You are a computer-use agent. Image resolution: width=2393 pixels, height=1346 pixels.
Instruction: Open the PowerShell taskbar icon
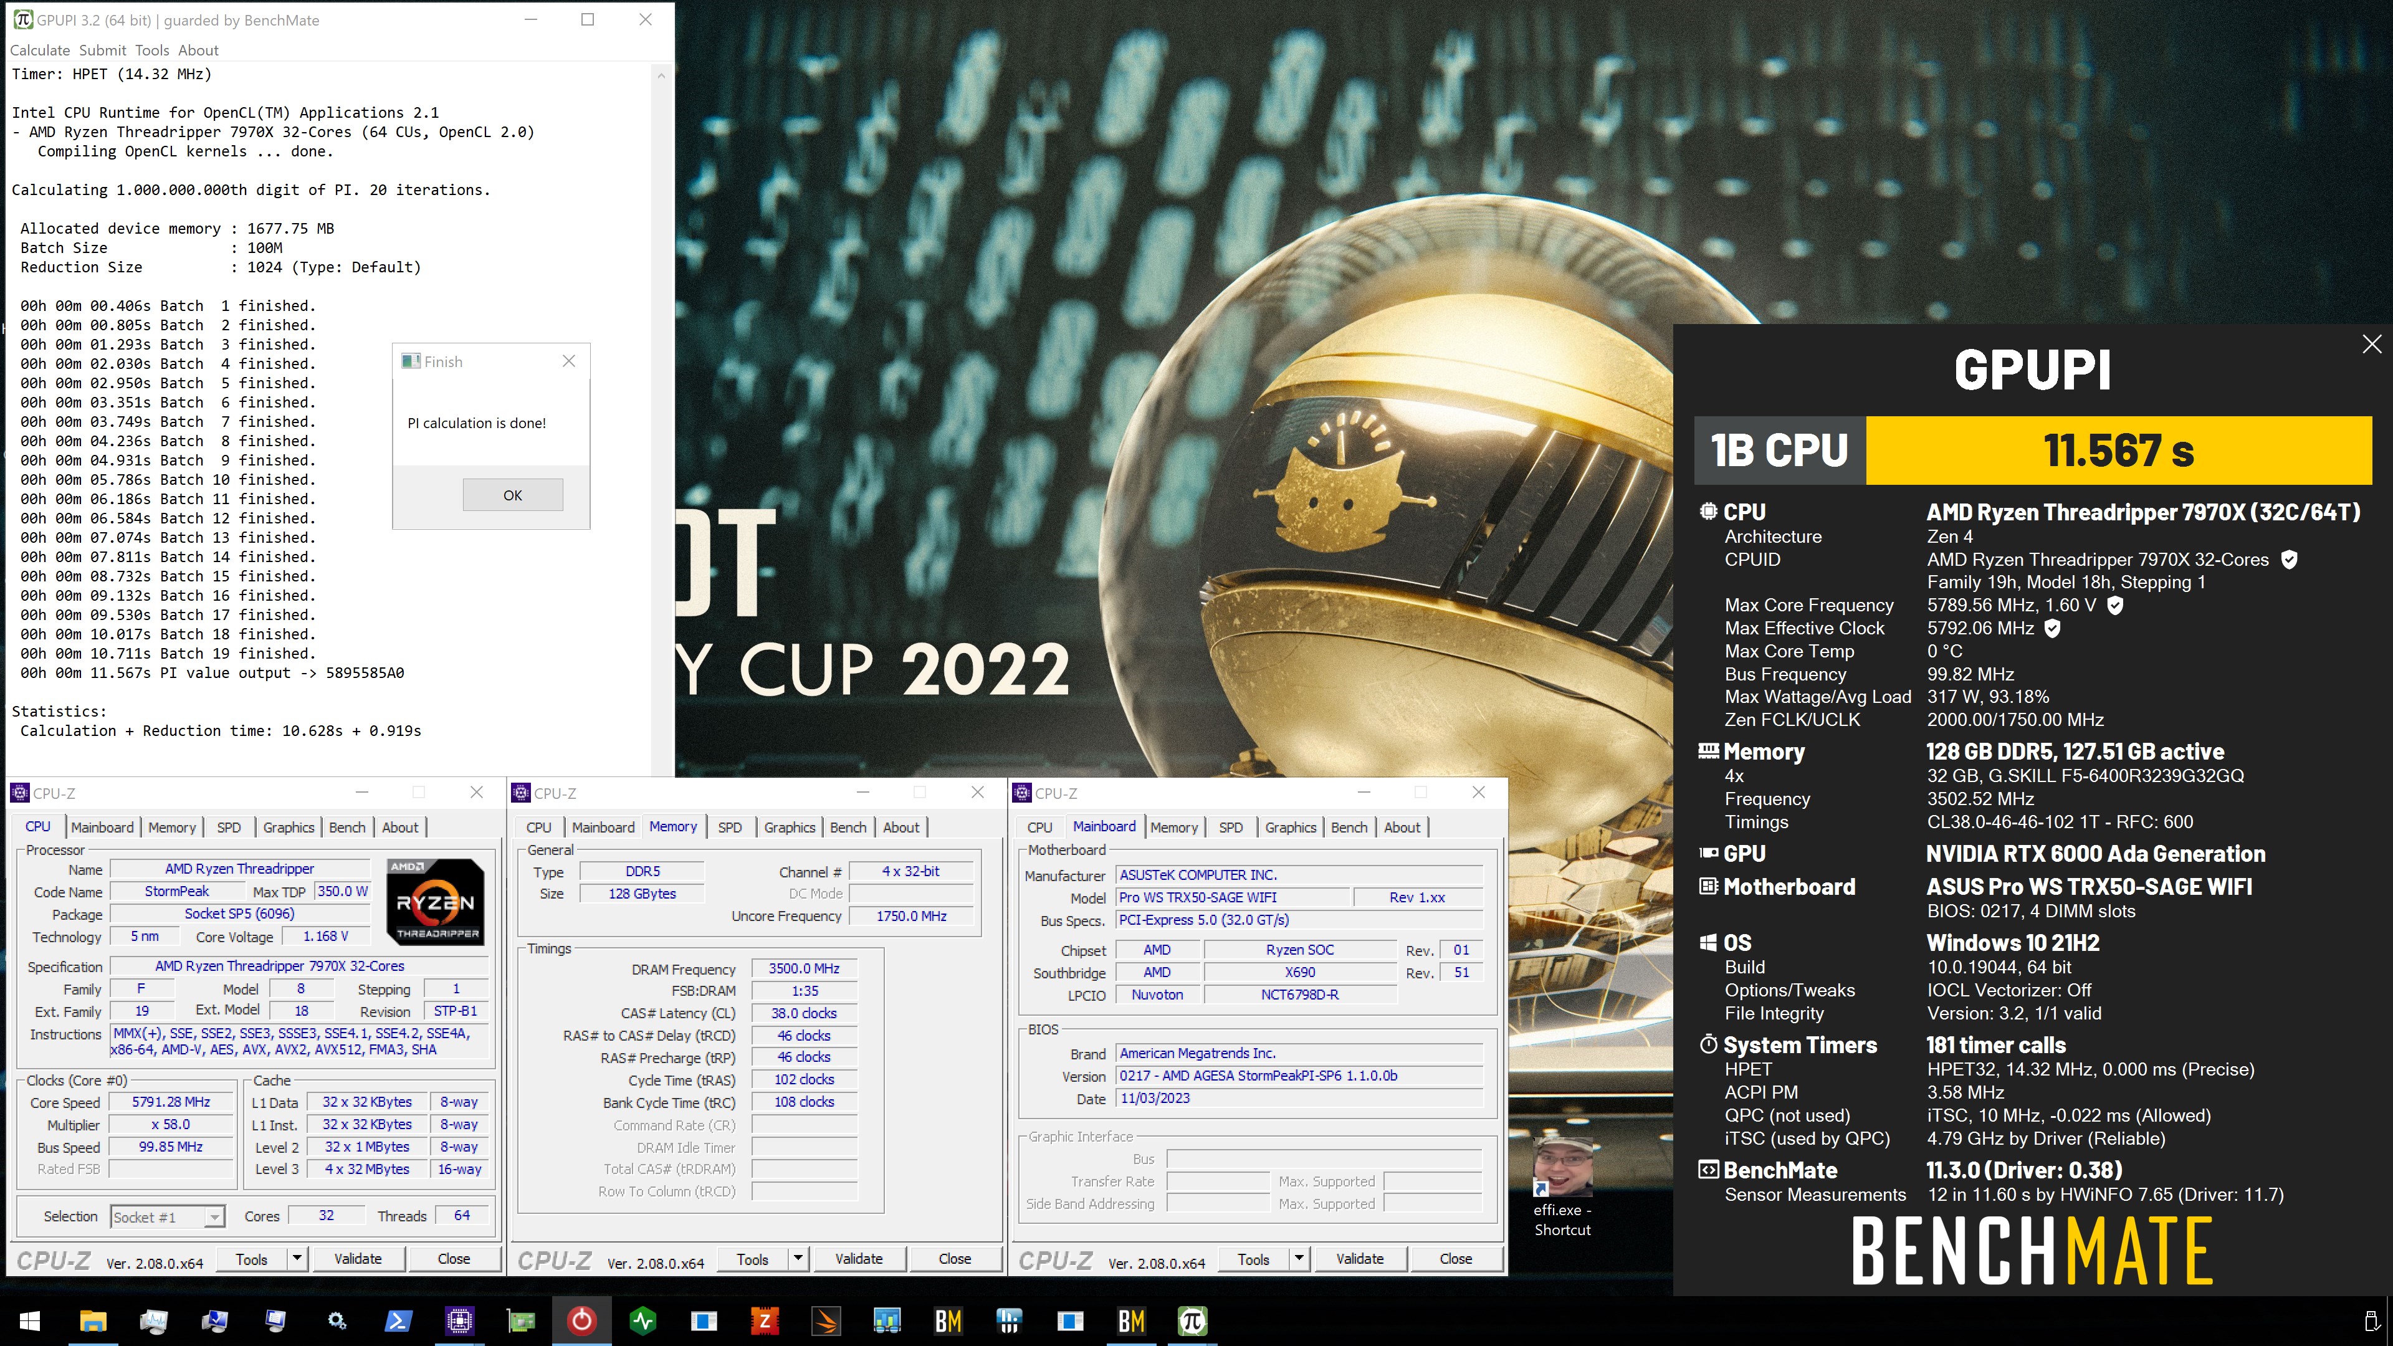coord(399,1320)
